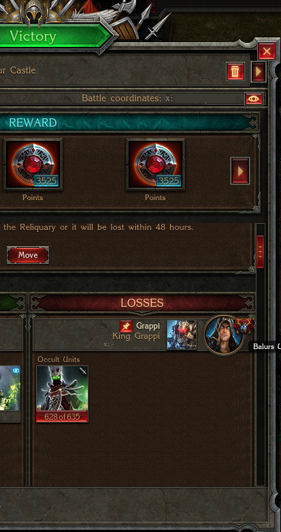This screenshot has width=281, height=532.
Task: Click the vertical scrollbar handle in the message panel
Action: coord(261,252)
